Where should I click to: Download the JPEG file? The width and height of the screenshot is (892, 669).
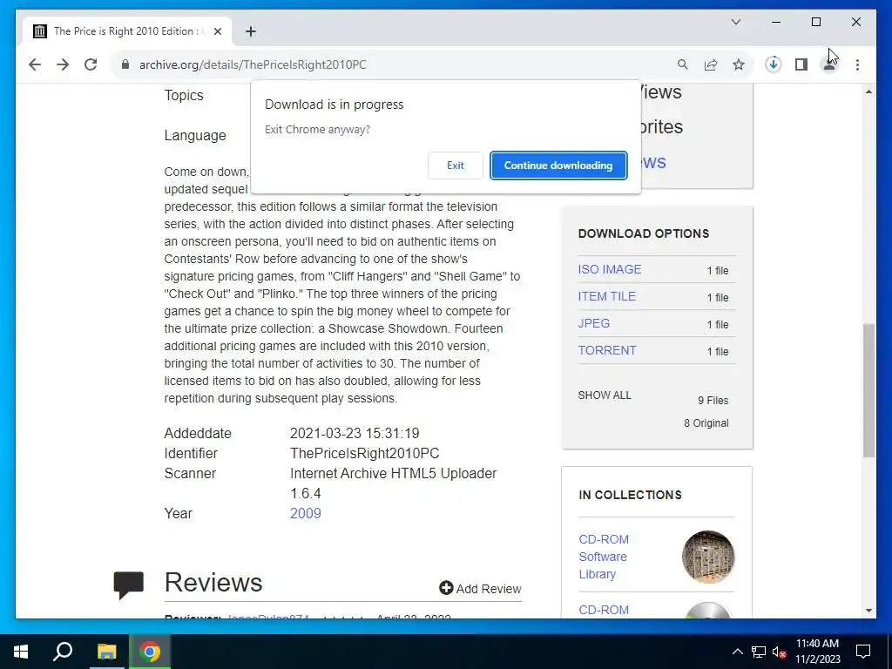pyautogui.click(x=593, y=323)
